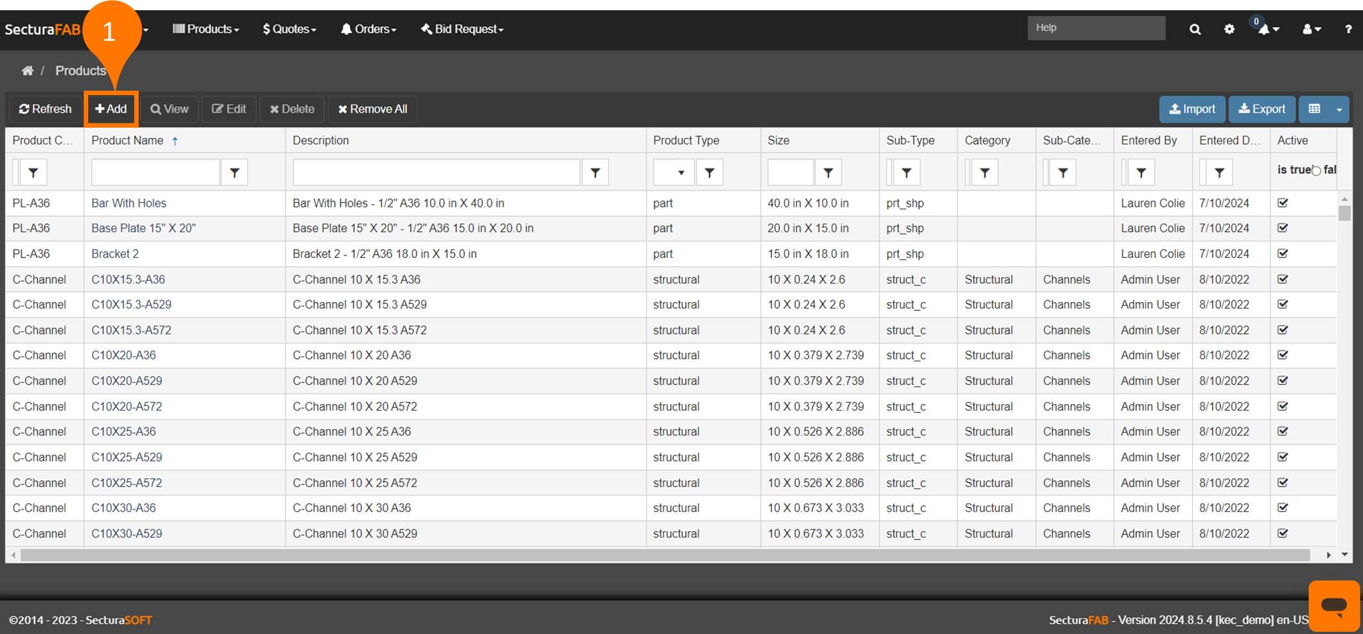The width and height of the screenshot is (1363, 634).
Task: Click the search magnifier icon in header
Action: point(1194,29)
